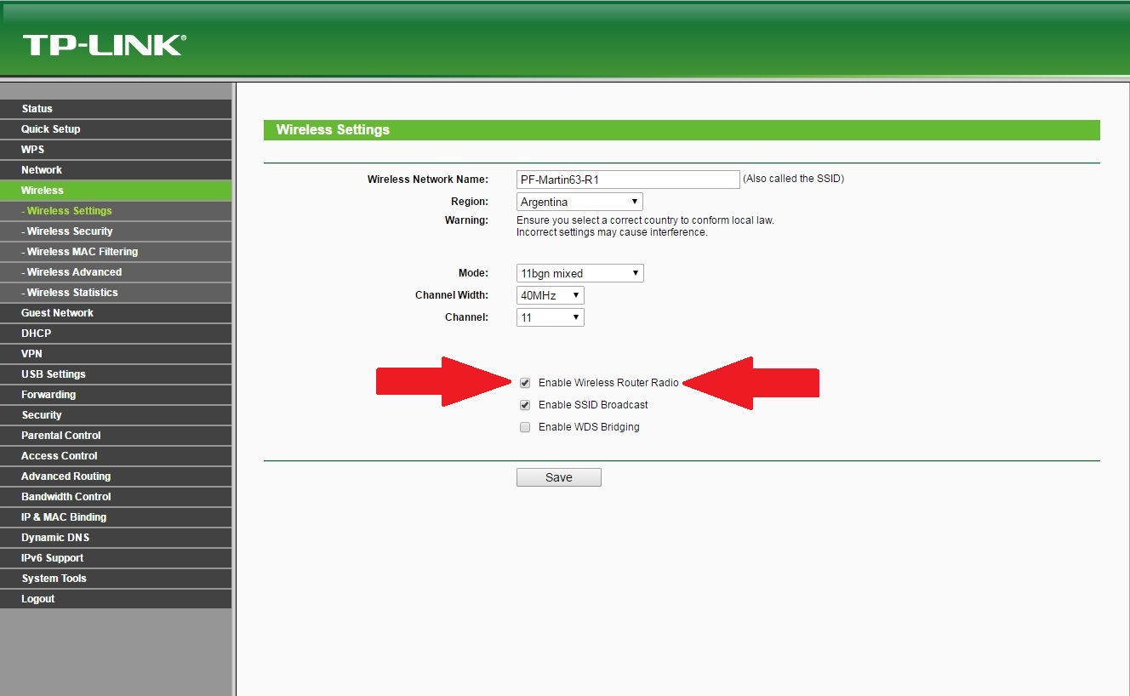
Task: Open Wireless MAC Filtering
Action: click(116, 252)
